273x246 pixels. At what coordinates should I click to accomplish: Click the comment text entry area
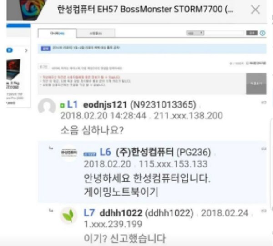click(x=142, y=84)
